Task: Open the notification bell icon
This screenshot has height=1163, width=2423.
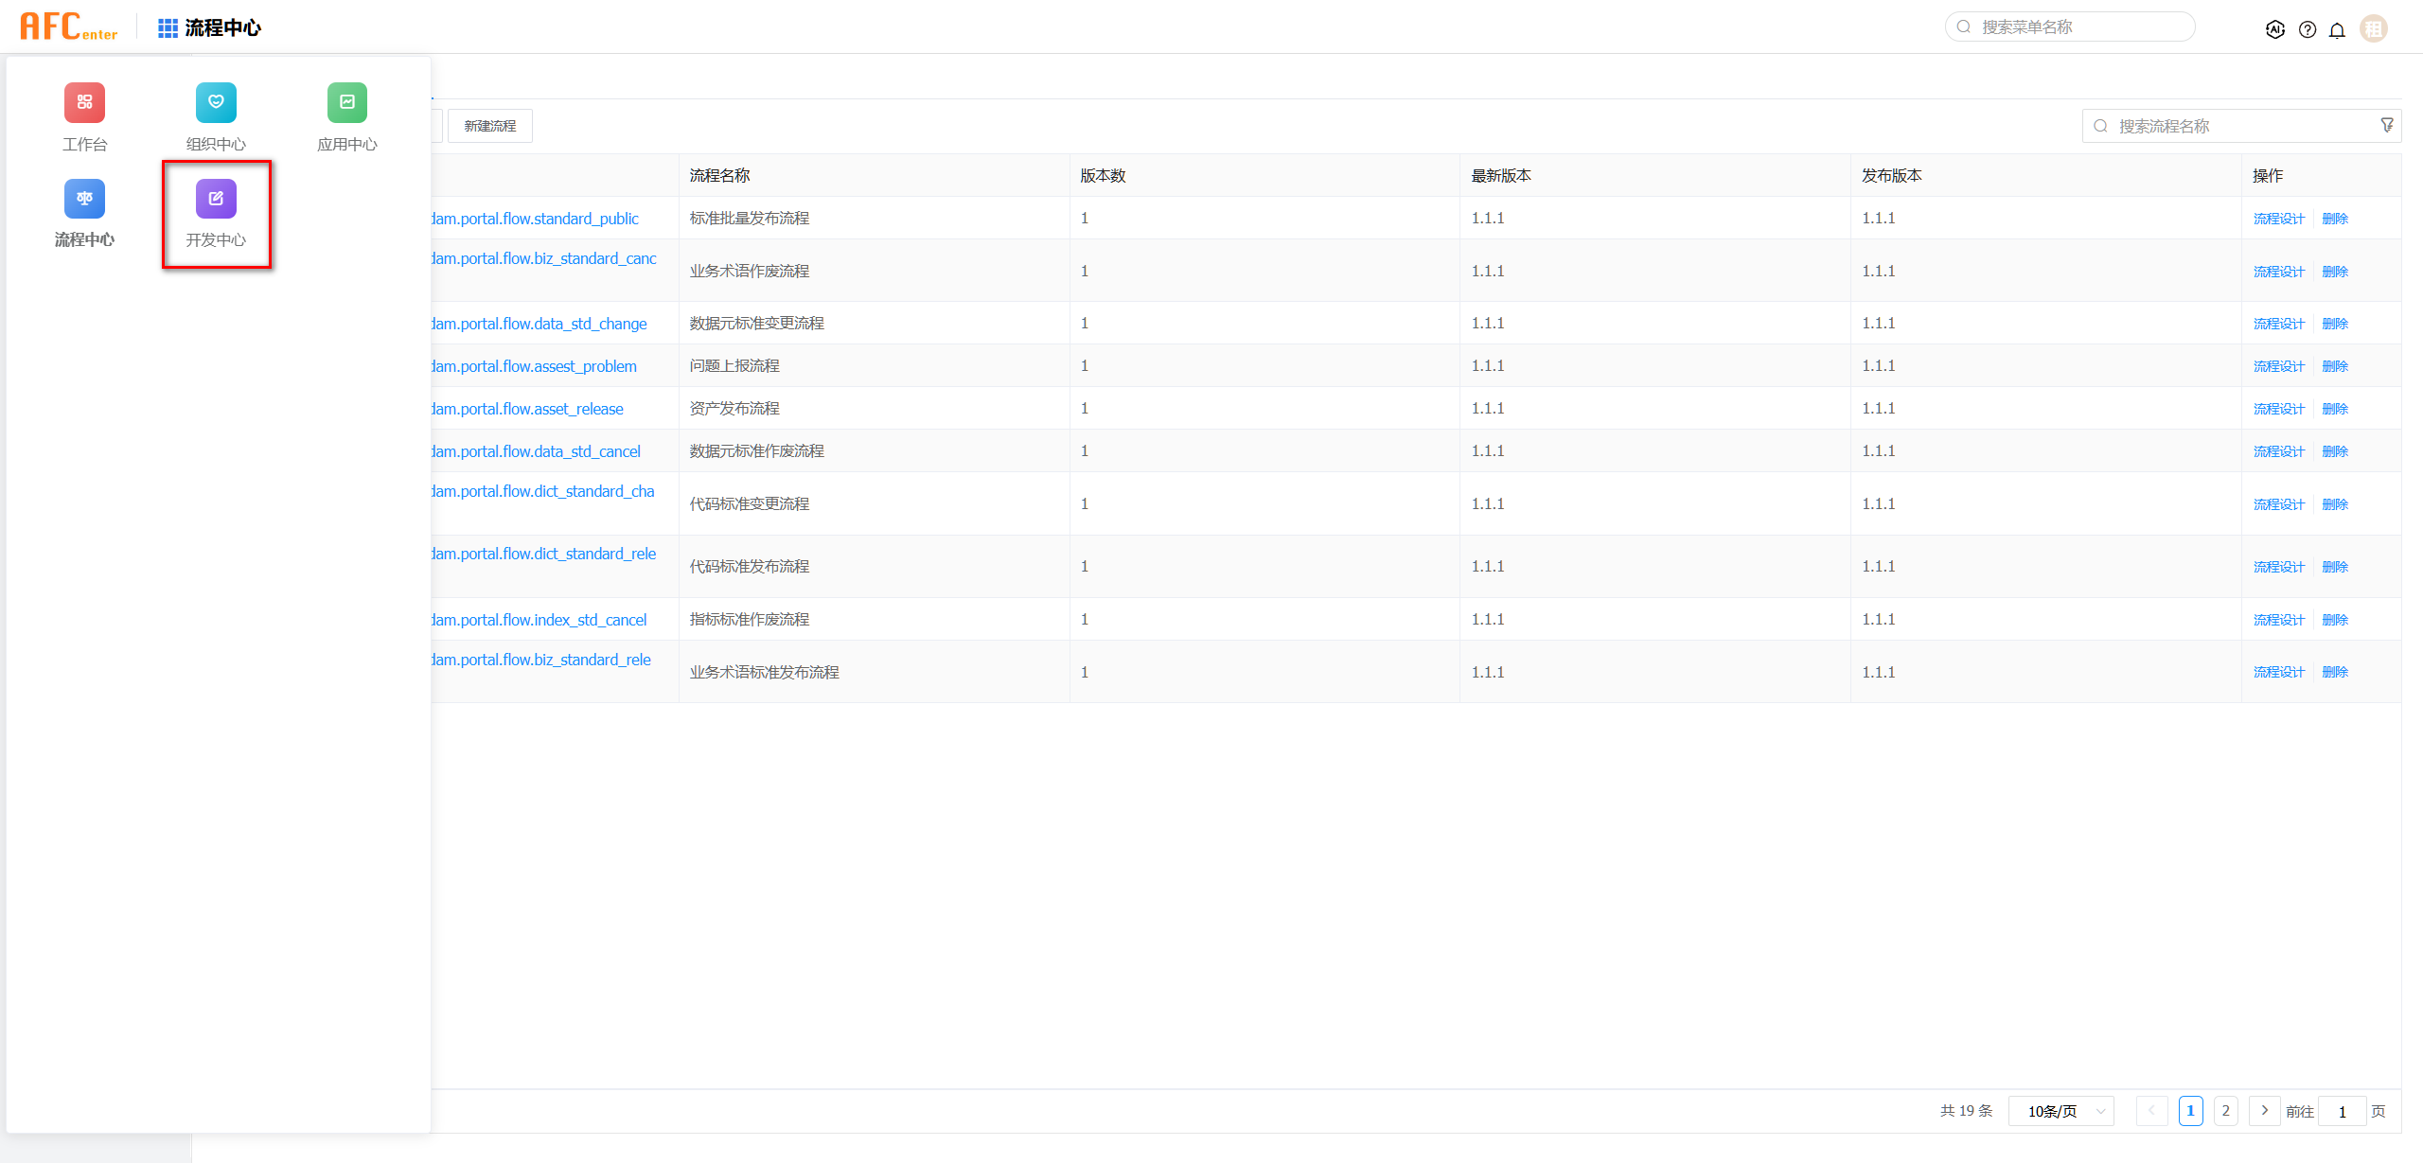Action: (x=2337, y=29)
